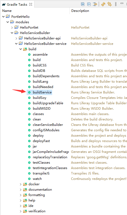This screenshot has height=215, width=127.
Task: Select the cleanServiceBuilder task
Action: (48, 125)
